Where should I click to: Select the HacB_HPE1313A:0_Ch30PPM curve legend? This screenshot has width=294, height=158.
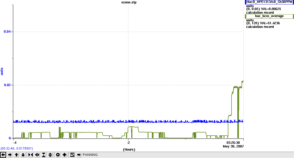coord(269,2)
